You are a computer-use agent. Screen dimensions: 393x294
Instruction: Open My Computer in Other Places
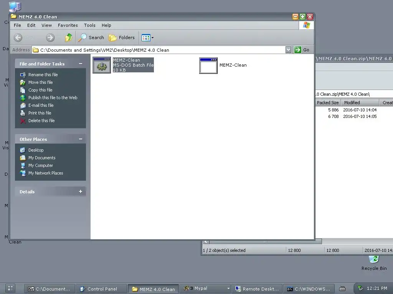pyautogui.click(x=41, y=165)
